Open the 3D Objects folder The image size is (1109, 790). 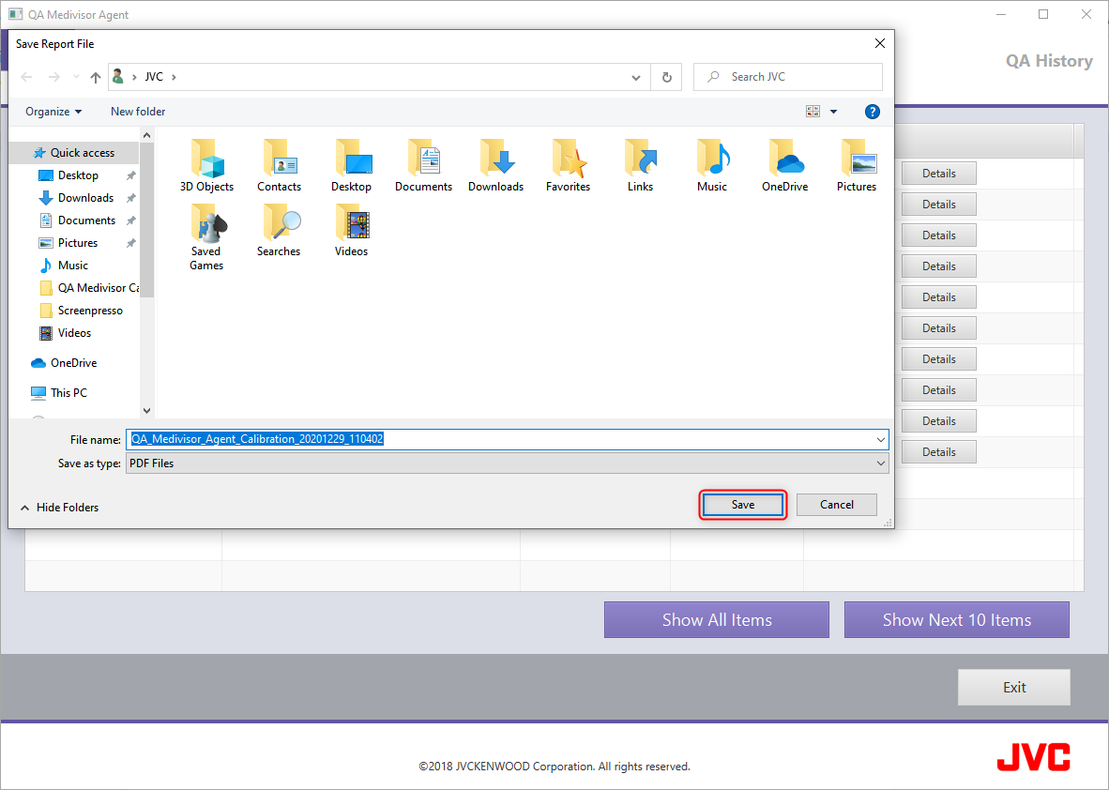tap(206, 165)
